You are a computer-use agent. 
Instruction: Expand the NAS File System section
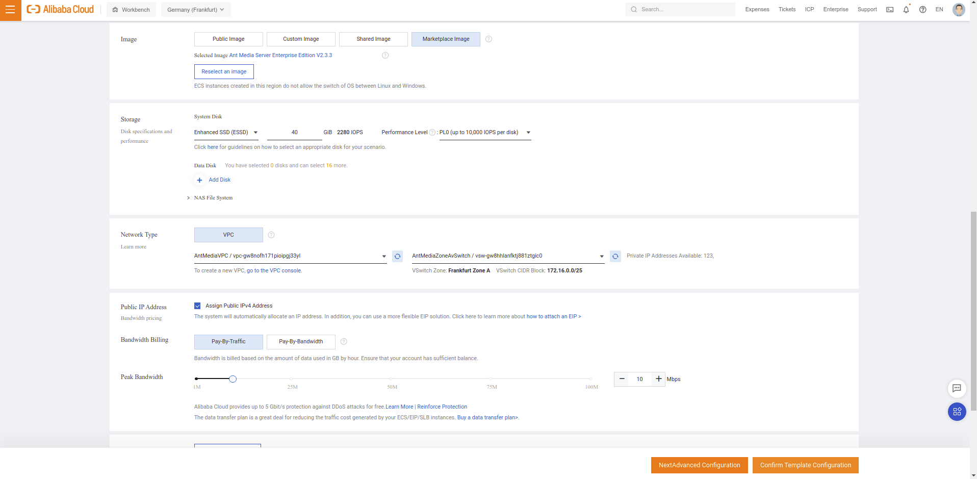pyautogui.click(x=210, y=197)
